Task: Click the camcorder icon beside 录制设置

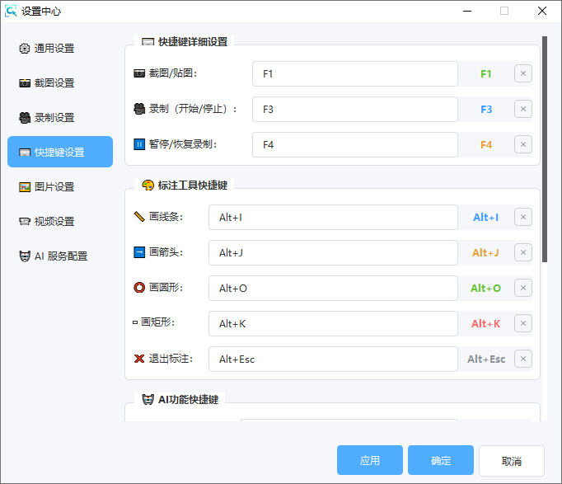Action: click(25, 118)
